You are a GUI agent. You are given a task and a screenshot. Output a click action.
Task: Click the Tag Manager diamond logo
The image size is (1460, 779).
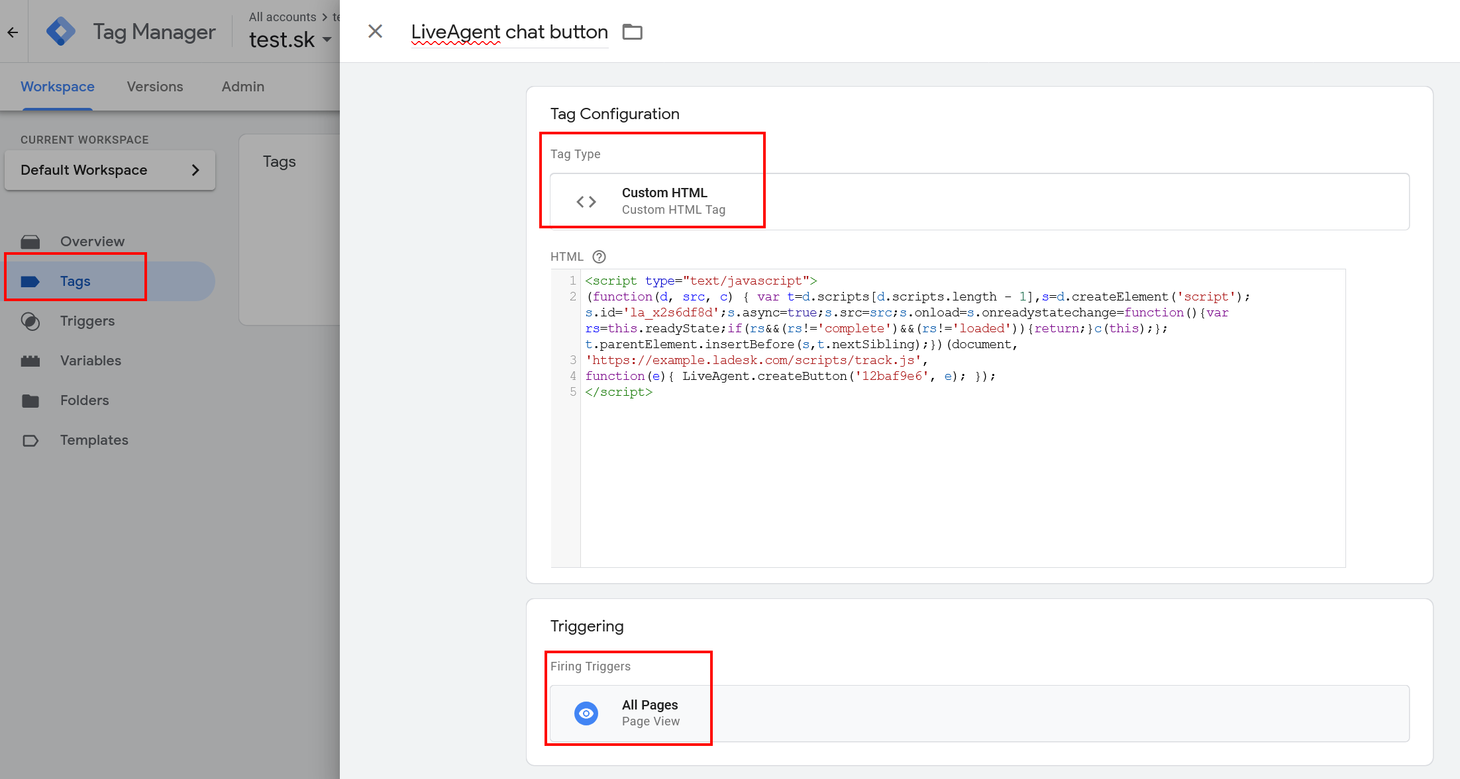click(61, 32)
